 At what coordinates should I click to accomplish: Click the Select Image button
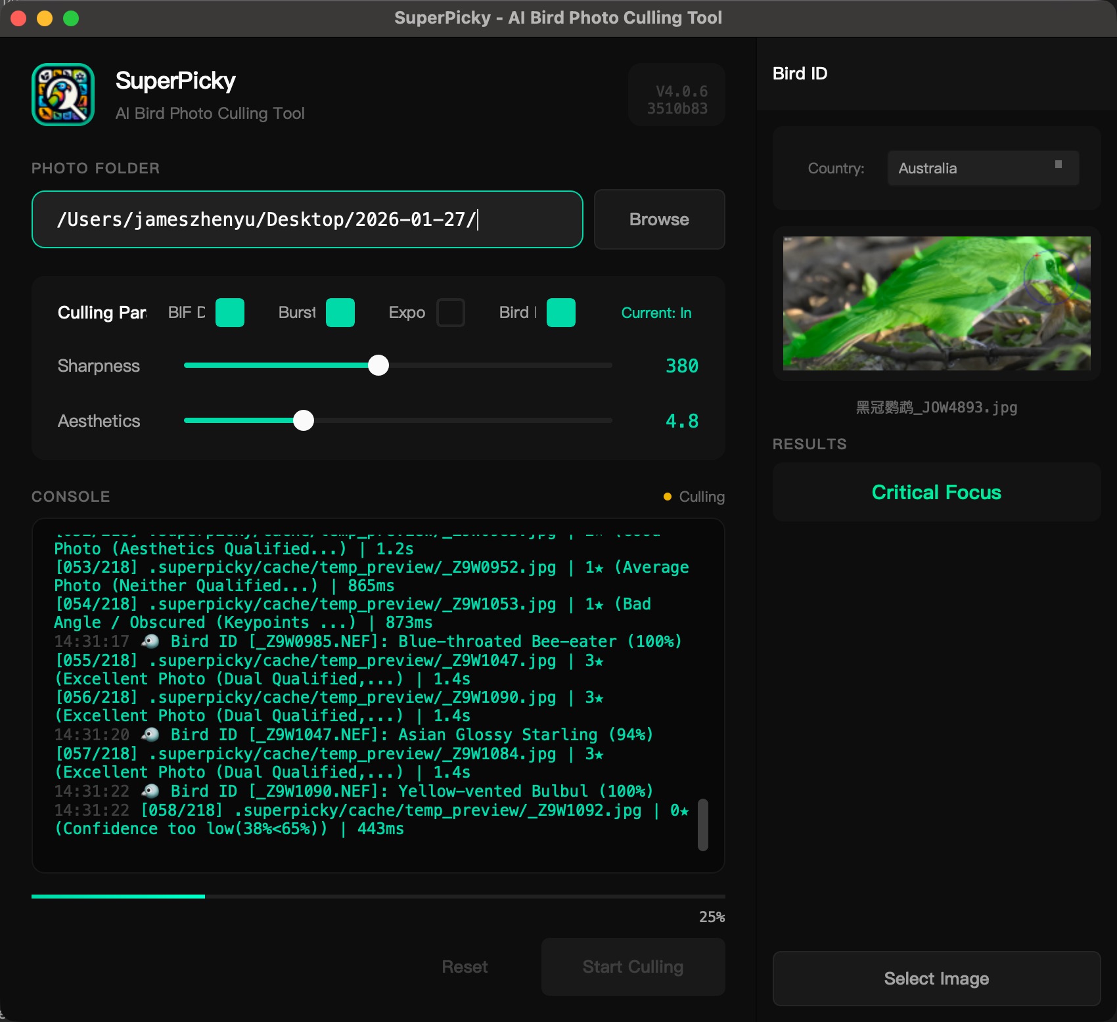pos(936,979)
